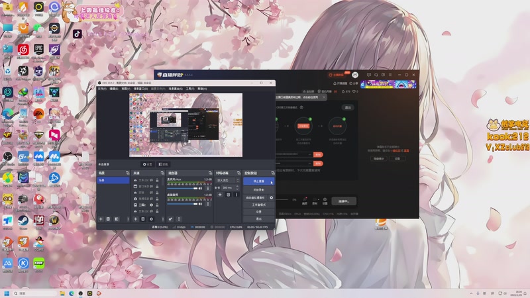Screen dimensions: 530x298
Task: Pop out the Scenes dock icon
Action: pyautogui.click(x=127, y=173)
